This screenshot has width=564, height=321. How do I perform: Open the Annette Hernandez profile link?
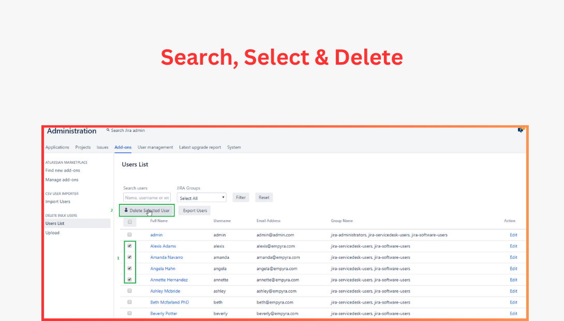(169, 280)
